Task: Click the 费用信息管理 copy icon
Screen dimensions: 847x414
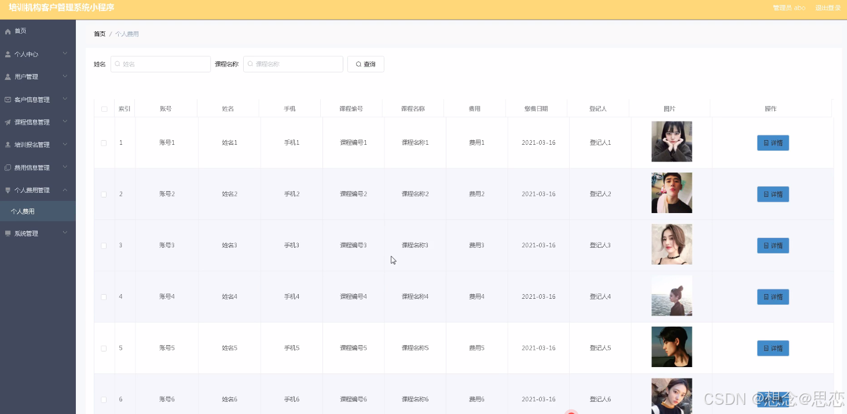Action: click(8, 168)
